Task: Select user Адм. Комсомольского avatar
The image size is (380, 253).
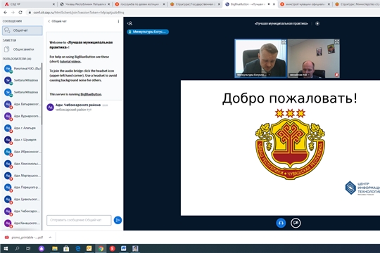Action: (8, 164)
